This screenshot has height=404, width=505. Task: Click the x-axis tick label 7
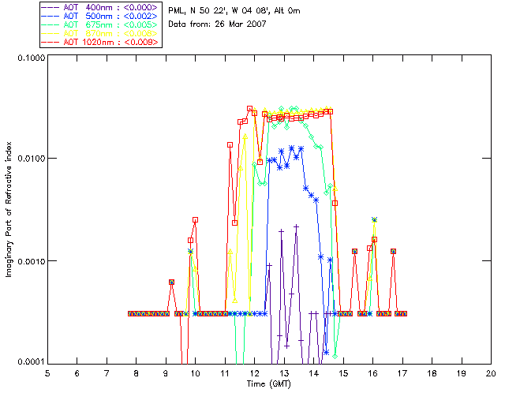point(107,373)
